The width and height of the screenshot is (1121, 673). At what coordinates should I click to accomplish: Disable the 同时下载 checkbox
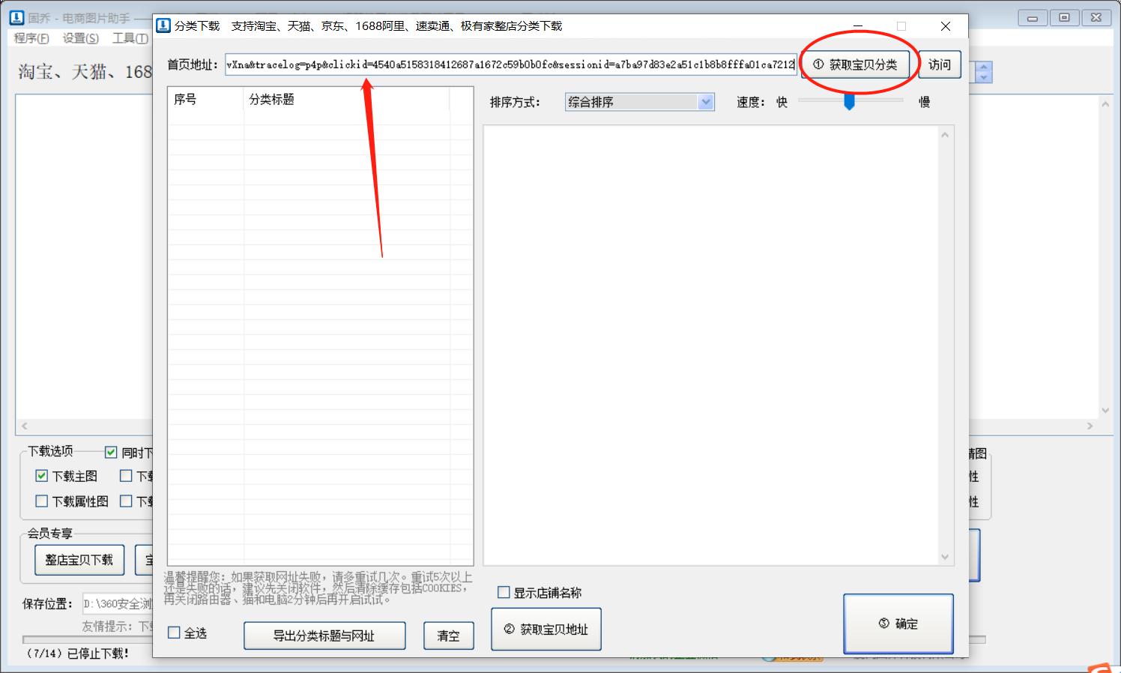pyautogui.click(x=109, y=452)
